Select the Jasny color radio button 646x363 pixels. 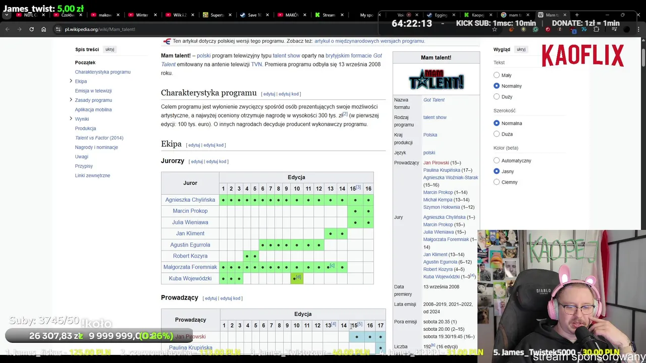click(497, 171)
